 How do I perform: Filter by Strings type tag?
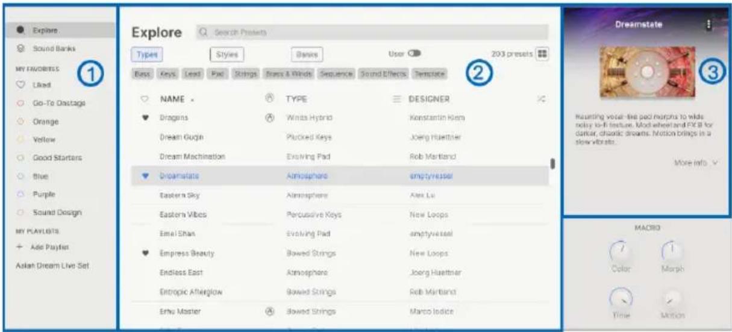pos(246,74)
